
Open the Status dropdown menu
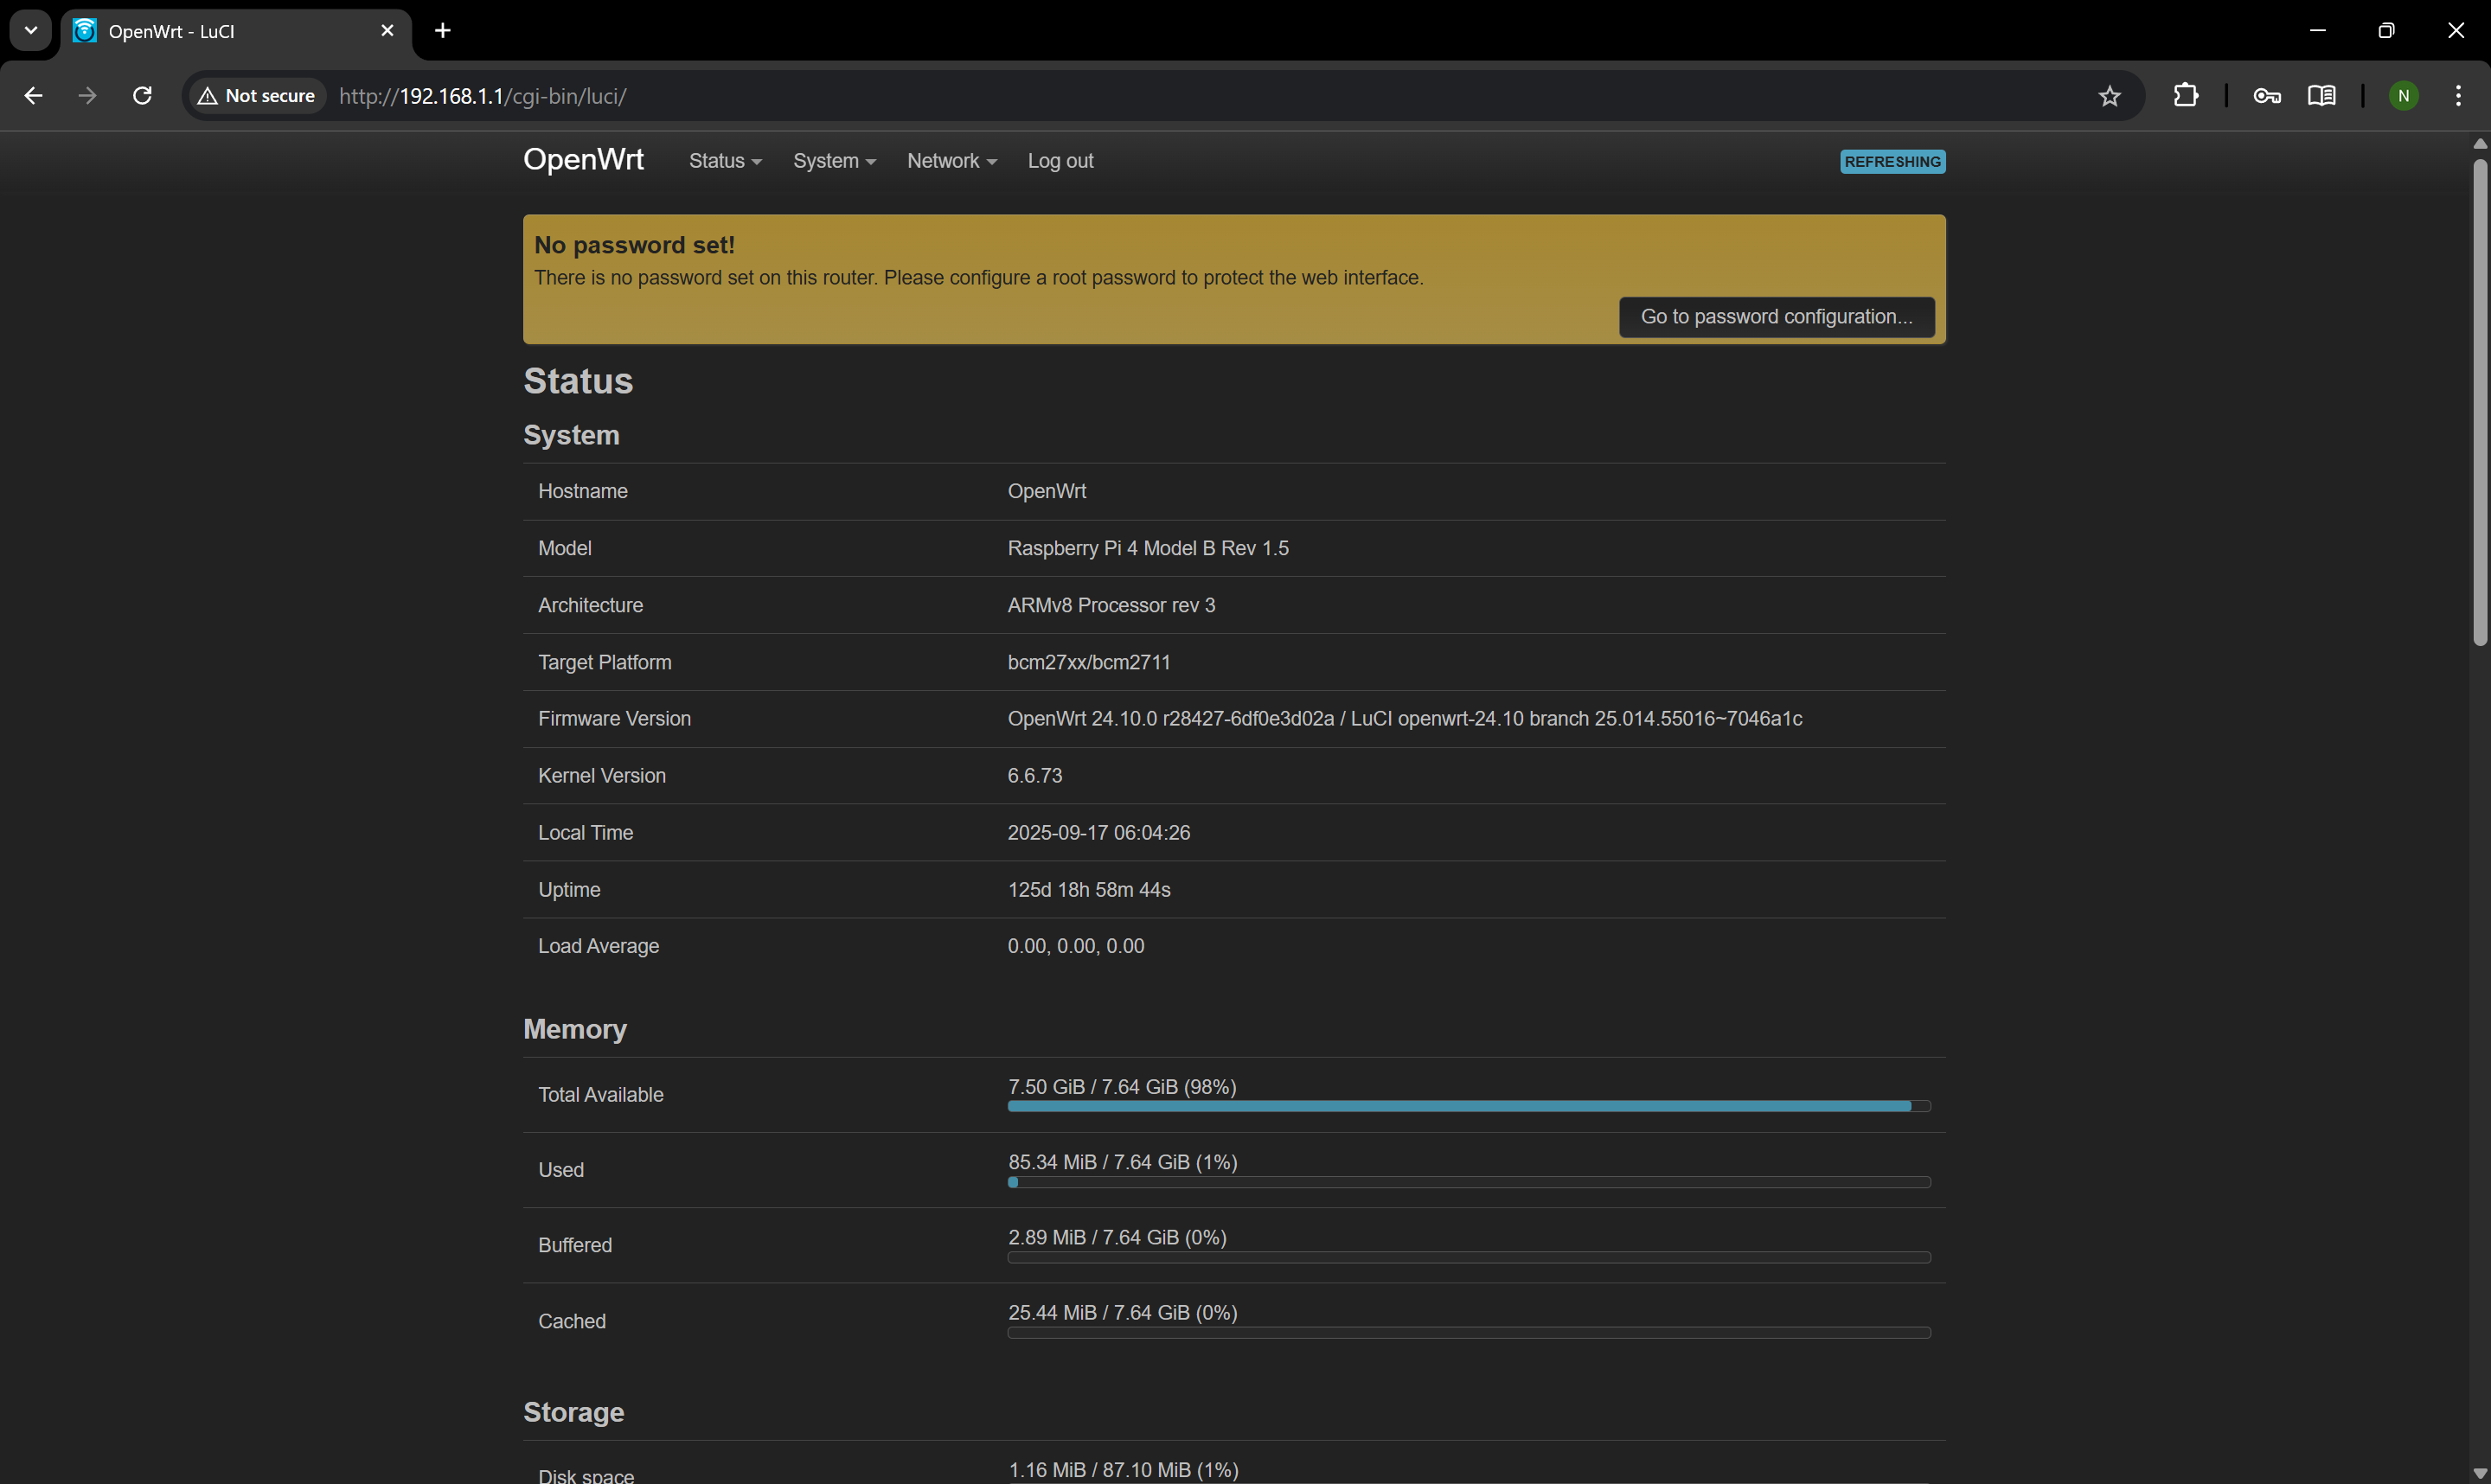[724, 161]
